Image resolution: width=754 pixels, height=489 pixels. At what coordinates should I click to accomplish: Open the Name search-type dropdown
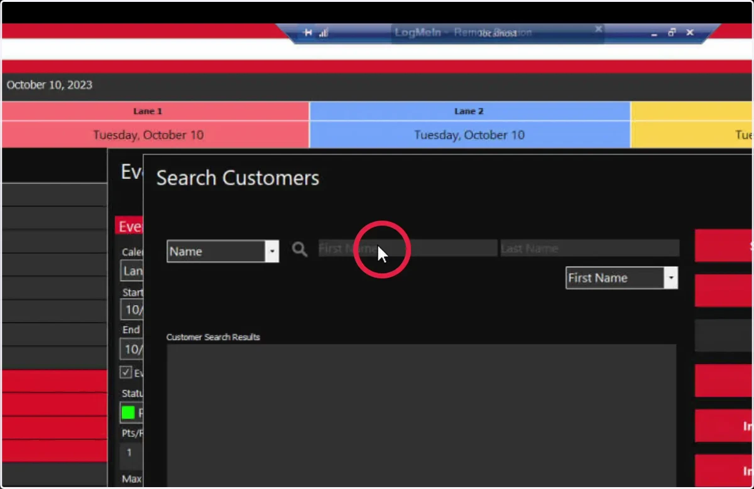click(x=272, y=251)
